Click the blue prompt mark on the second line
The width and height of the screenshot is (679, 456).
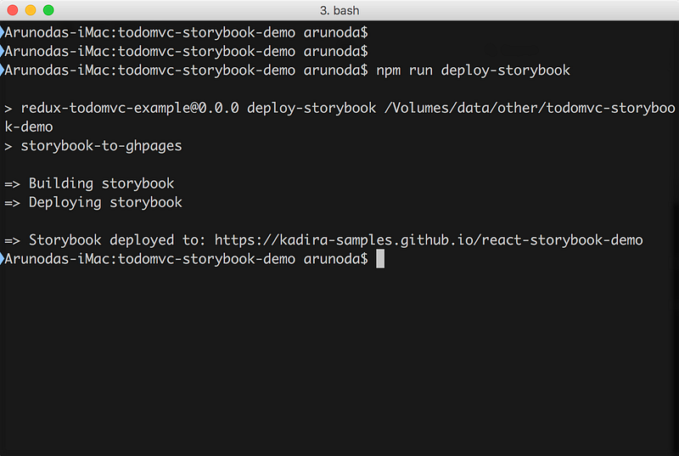tap(3, 51)
